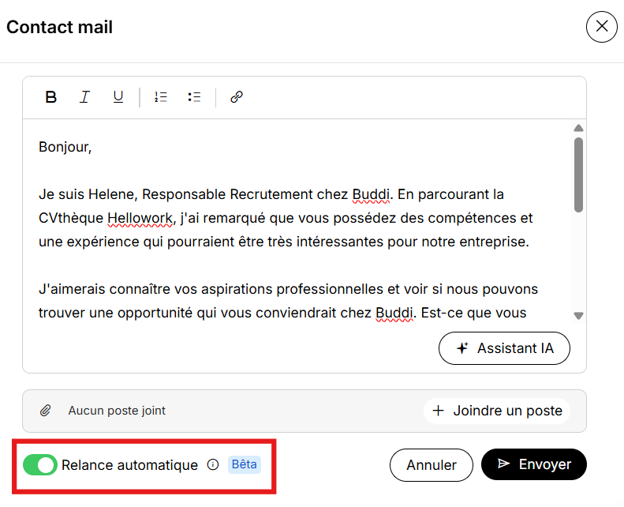Click the scrollbar down arrow
Viewport: 624px width, 507px height.
click(578, 315)
